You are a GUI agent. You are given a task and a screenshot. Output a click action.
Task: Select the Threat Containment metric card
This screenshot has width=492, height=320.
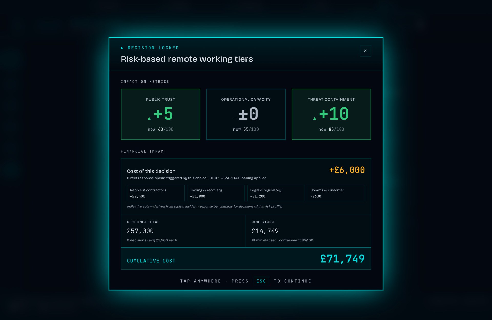pos(331,114)
